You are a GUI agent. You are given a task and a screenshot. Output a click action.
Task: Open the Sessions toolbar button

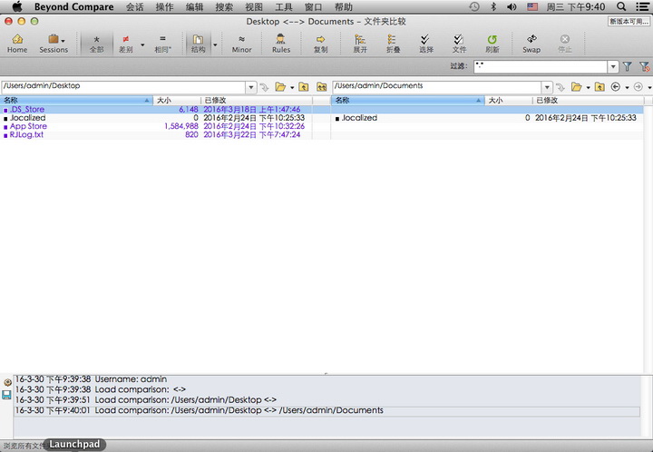pos(53,43)
